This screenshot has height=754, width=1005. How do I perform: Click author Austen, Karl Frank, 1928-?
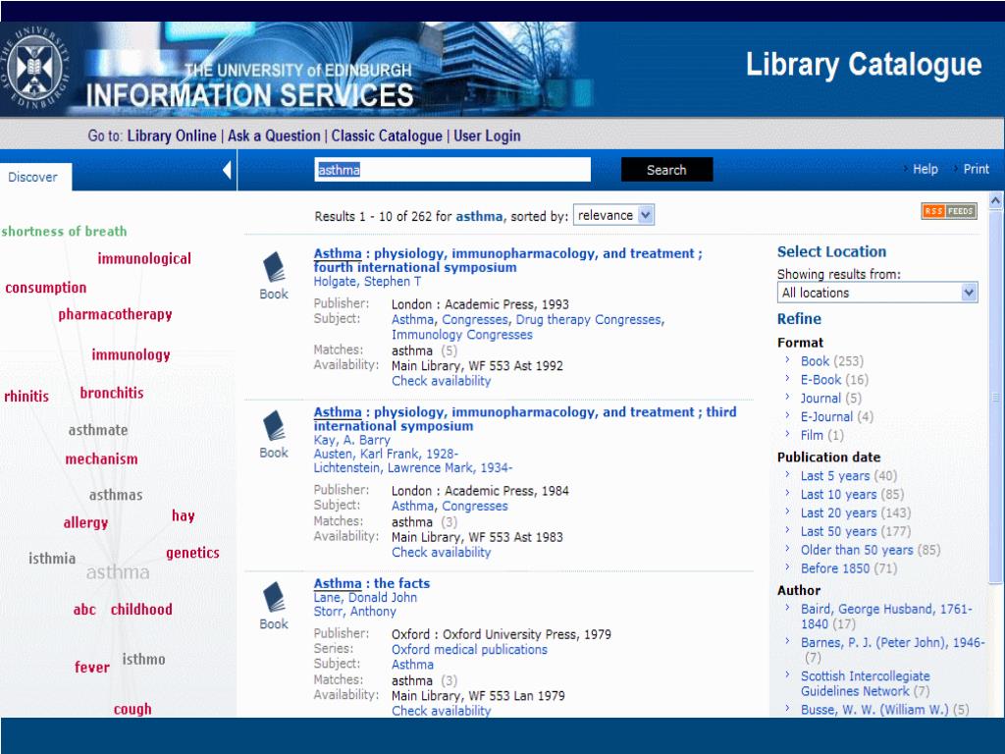click(386, 454)
